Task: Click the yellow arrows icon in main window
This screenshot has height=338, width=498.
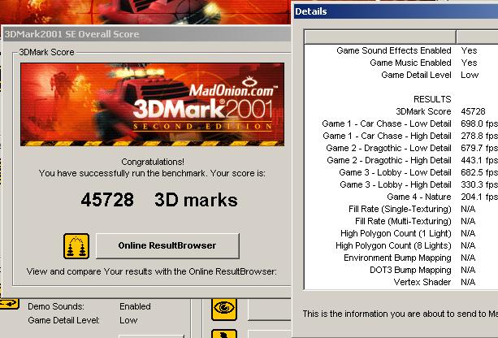Action: [x=10, y=304]
